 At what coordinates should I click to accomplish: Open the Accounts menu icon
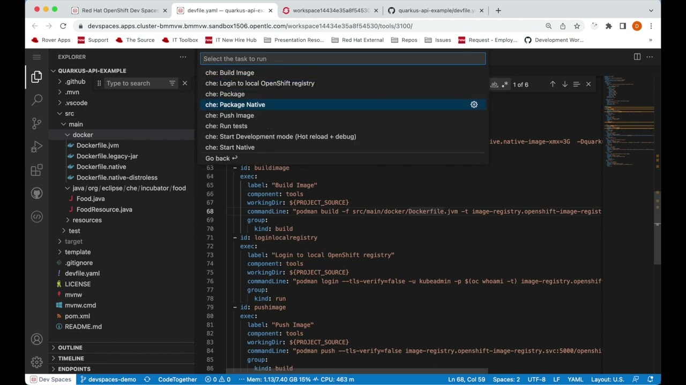[36, 339]
